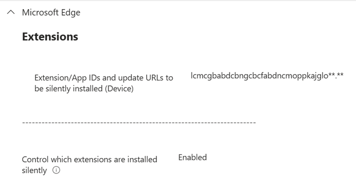Click the Microsoft Edge section title
This screenshot has width=356, height=186.
click(51, 13)
